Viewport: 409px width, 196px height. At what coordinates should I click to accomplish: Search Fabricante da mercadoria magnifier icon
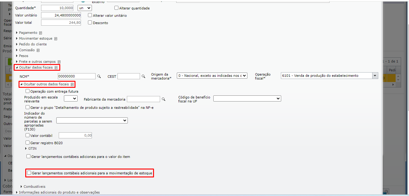point(163,99)
